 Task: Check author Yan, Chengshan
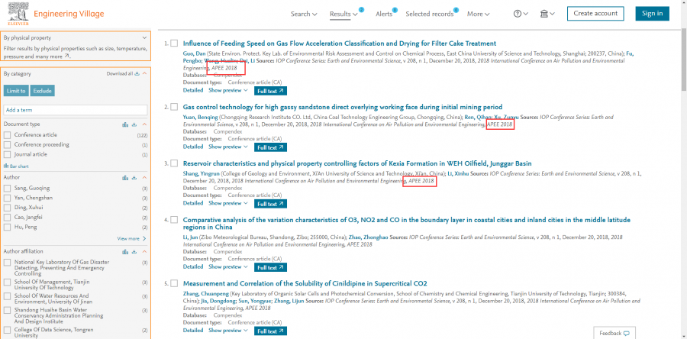tap(7, 198)
